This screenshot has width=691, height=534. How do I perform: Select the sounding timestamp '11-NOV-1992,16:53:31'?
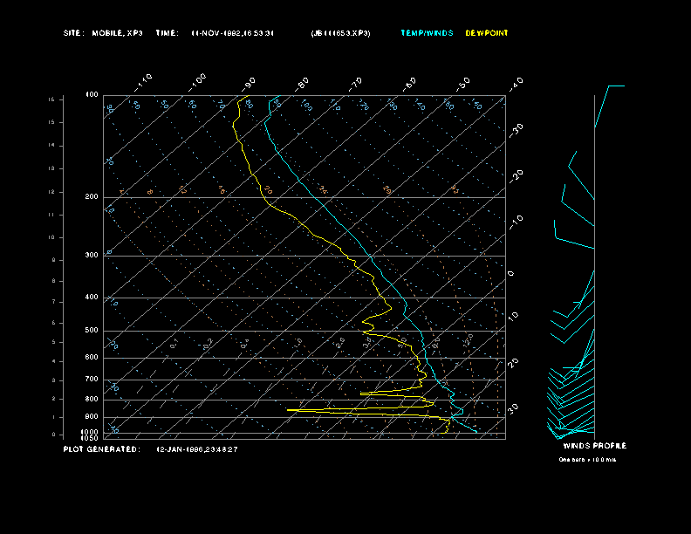(x=233, y=33)
